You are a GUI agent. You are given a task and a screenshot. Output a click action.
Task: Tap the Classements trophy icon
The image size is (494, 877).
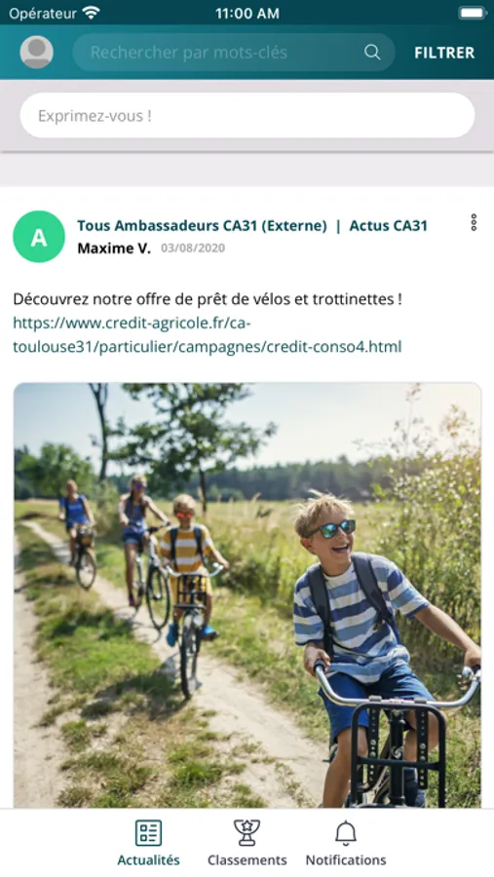click(x=247, y=833)
